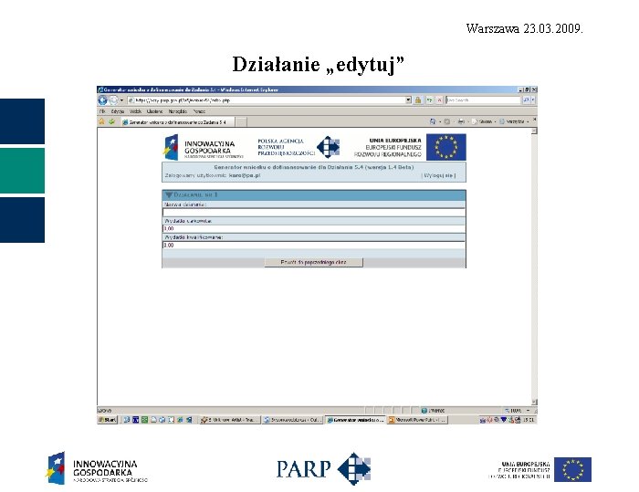Click Powrót do poprzedniego okna button
The width and height of the screenshot is (639, 492).
coord(313,262)
